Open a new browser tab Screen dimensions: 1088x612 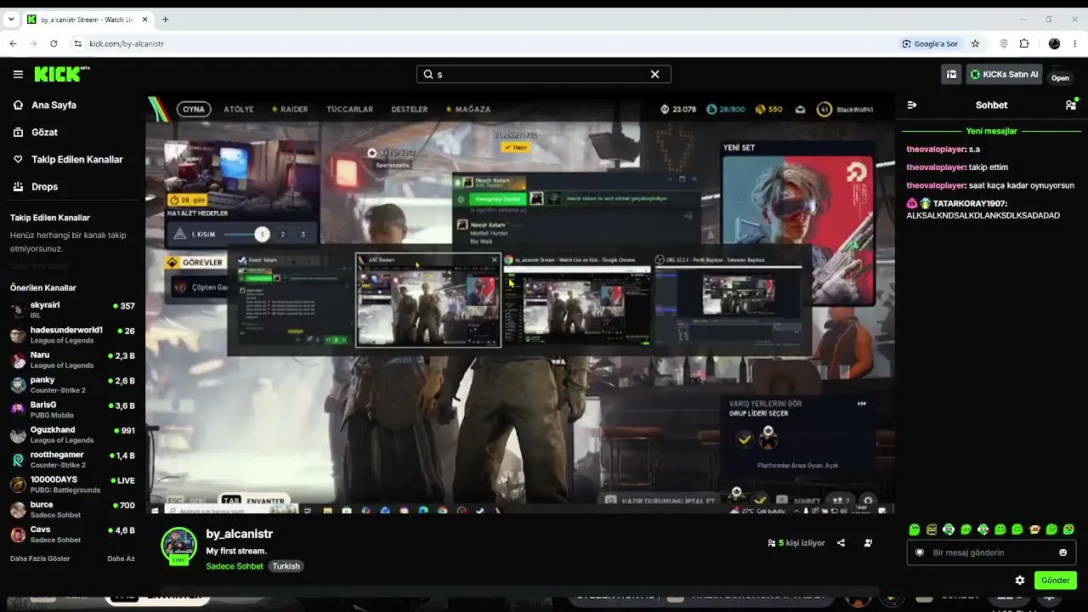coord(165,19)
